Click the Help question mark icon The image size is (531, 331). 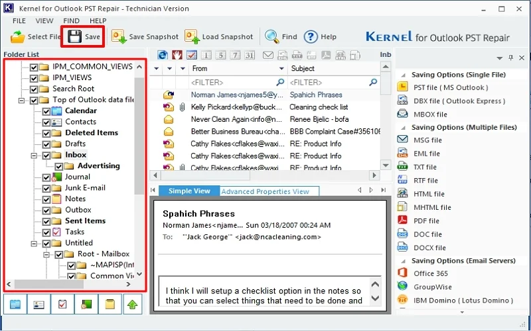[311, 37]
